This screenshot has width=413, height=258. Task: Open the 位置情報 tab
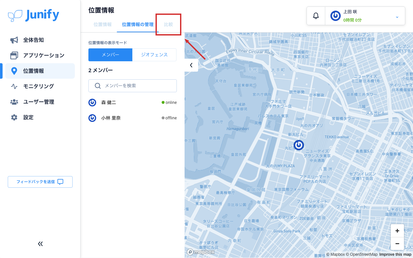tap(103, 25)
